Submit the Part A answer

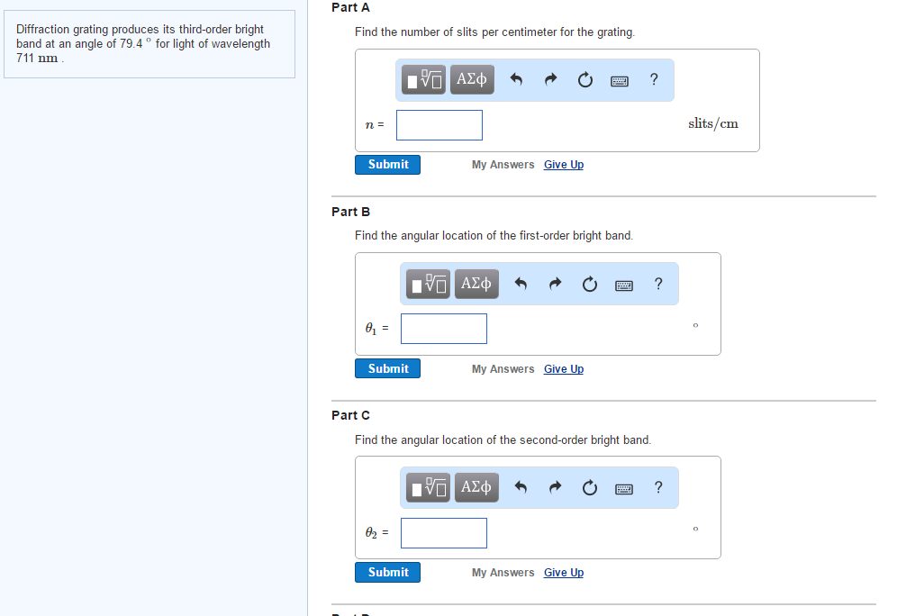387,165
